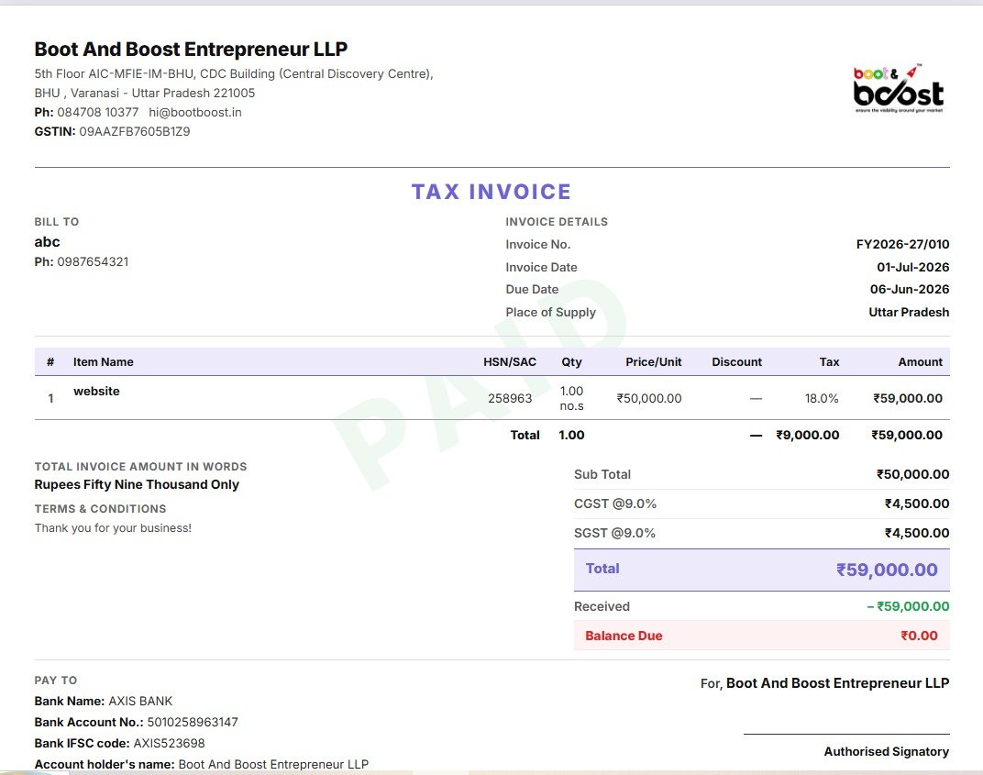Click the Balance Due ₹0.00 value
This screenshot has width=983, height=775.
click(x=919, y=636)
